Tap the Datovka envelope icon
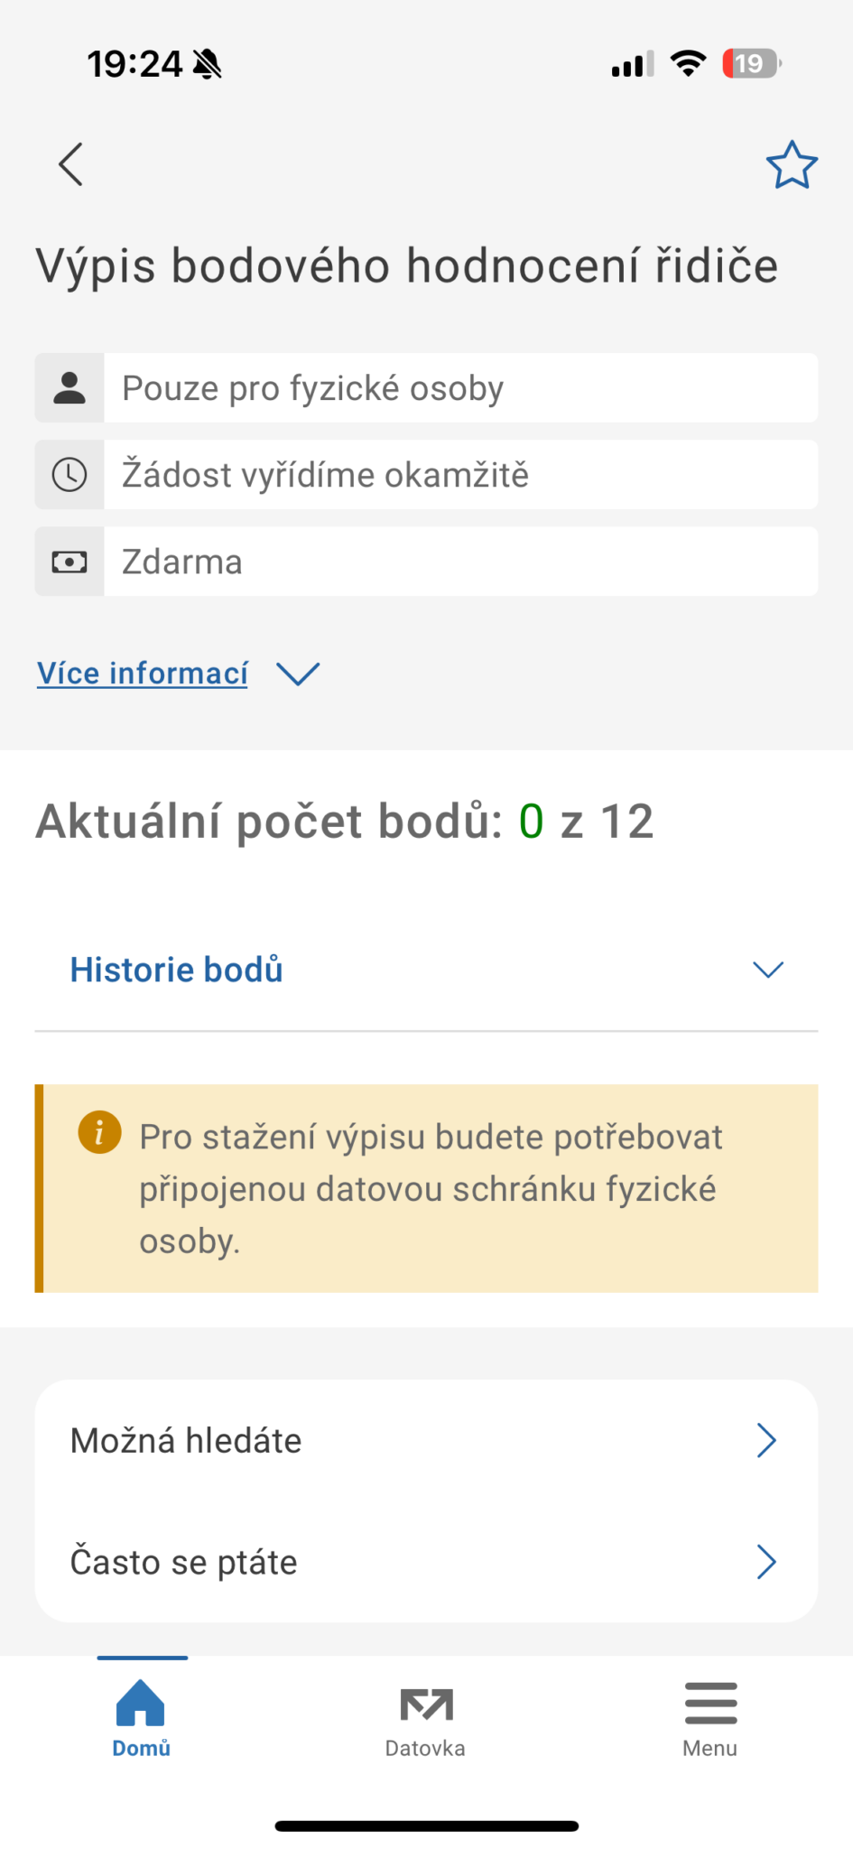The width and height of the screenshot is (853, 1849). coord(426,1705)
